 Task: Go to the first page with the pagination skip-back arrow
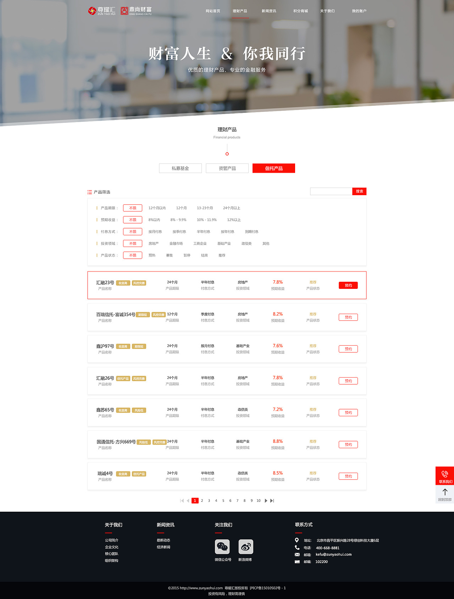click(182, 501)
